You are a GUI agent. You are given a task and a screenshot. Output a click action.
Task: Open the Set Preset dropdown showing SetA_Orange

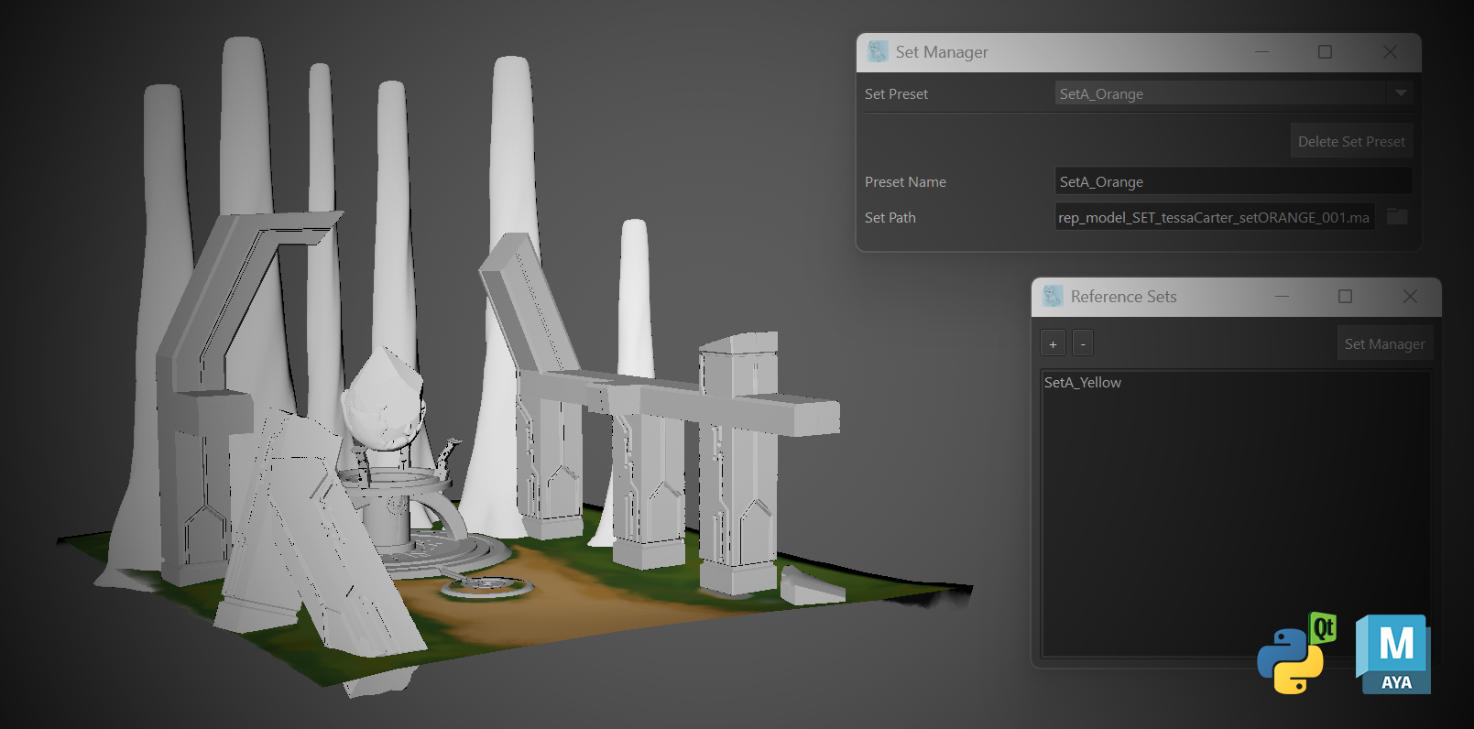(1232, 93)
